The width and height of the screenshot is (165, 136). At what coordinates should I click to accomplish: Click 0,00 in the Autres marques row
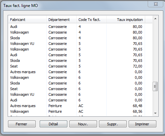coord(138,72)
